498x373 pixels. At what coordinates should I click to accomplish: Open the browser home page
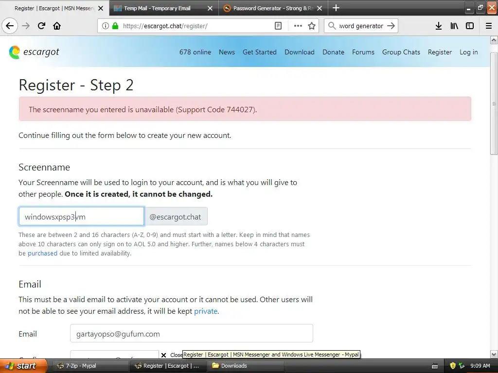tap(57, 26)
